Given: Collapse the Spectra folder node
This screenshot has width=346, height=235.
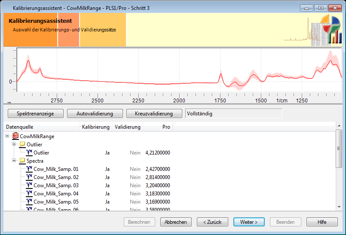Looking at the screenshot, I should click(x=14, y=161).
